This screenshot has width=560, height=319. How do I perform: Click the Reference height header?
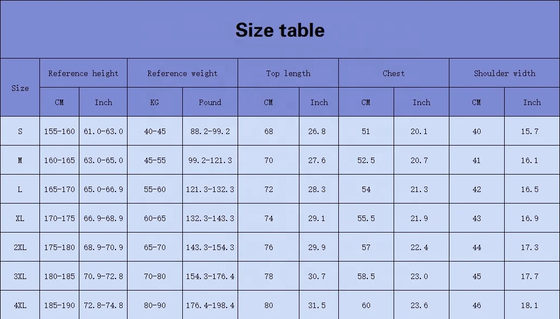click(83, 73)
